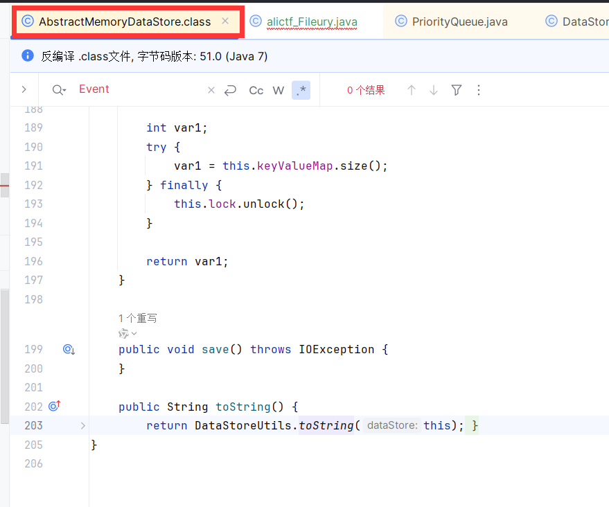The width and height of the screenshot is (609, 507).
Task: Expand the folded code on line 203
Action: (x=83, y=425)
